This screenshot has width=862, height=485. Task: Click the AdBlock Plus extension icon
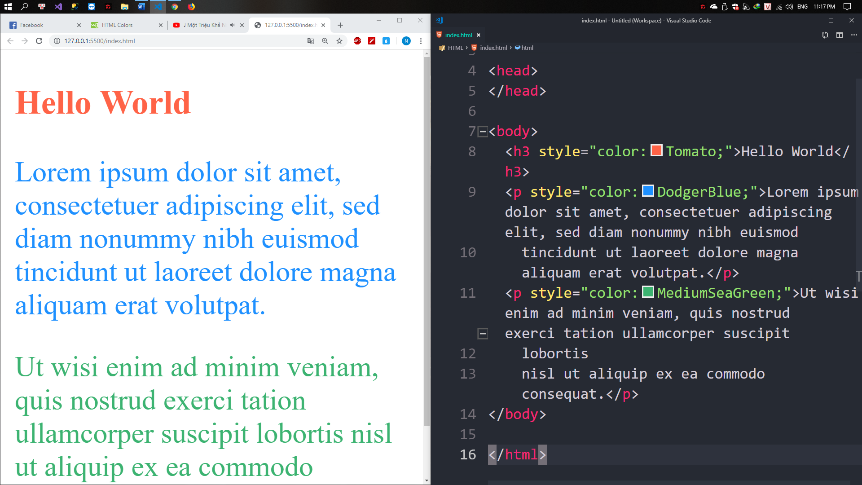[x=357, y=41]
